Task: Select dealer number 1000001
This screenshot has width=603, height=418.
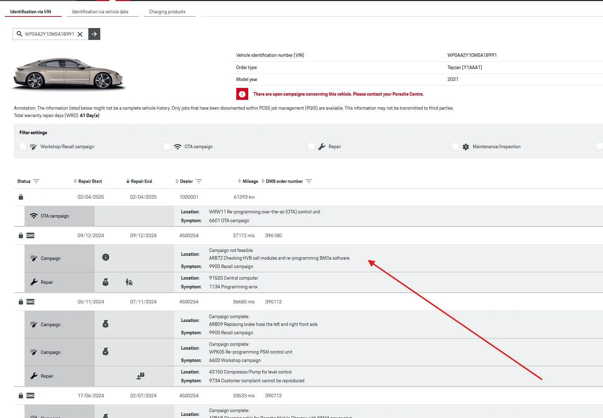Action: 189,197
